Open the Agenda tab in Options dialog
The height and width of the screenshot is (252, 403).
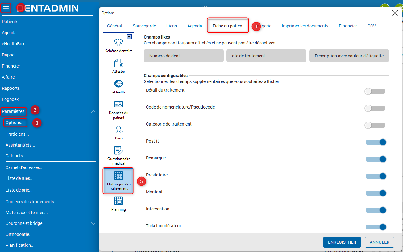point(195,26)
